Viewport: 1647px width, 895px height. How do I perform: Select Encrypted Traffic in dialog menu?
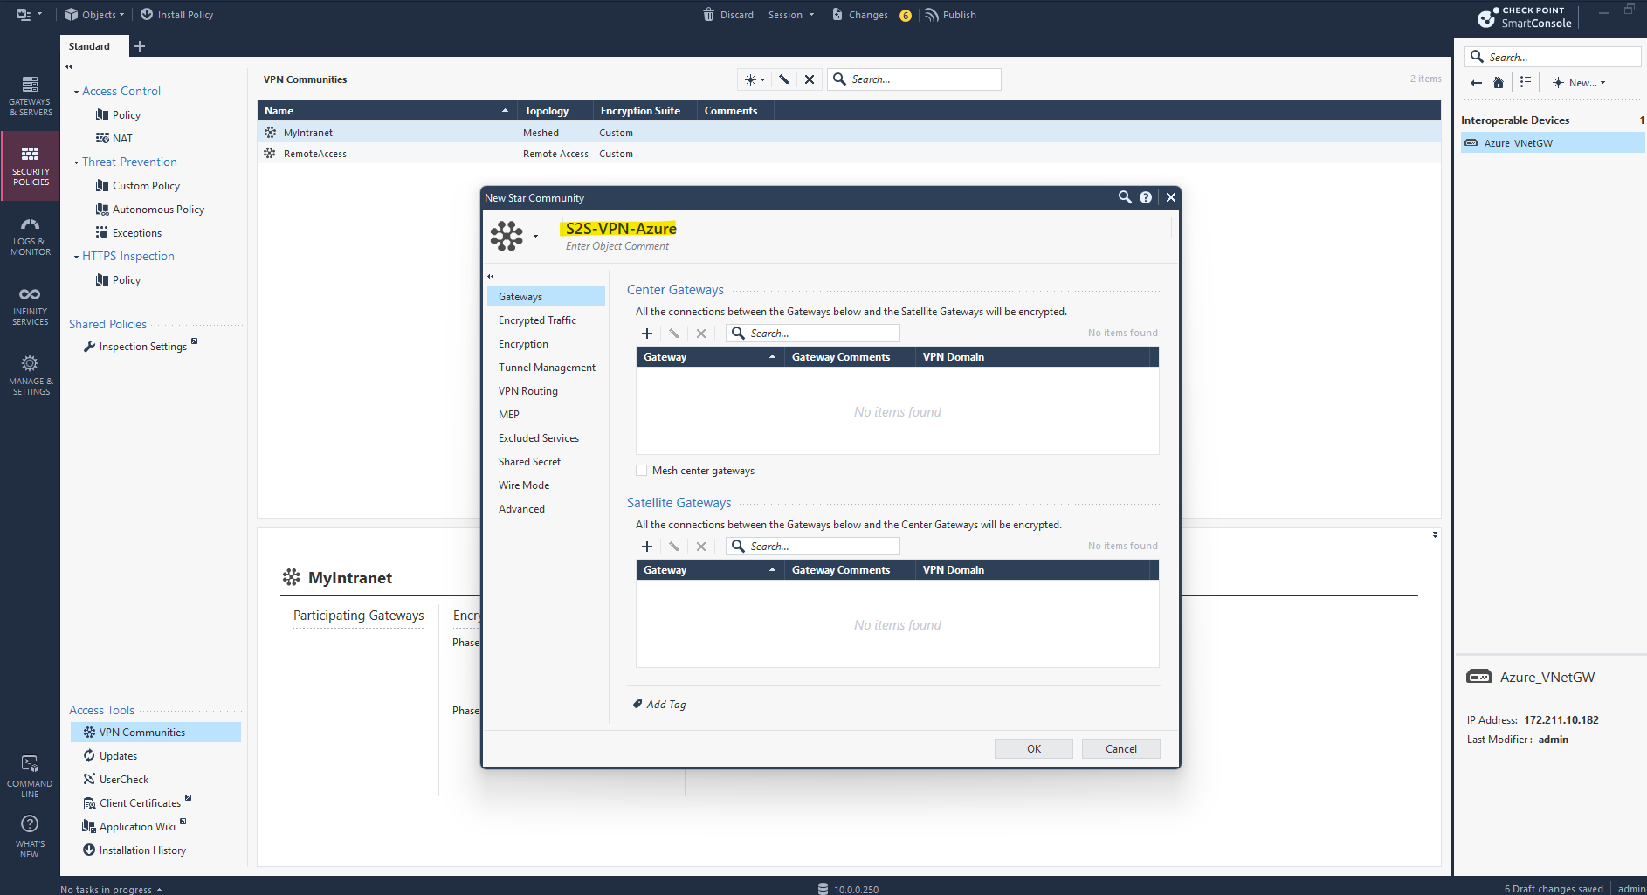pos(546,320)
